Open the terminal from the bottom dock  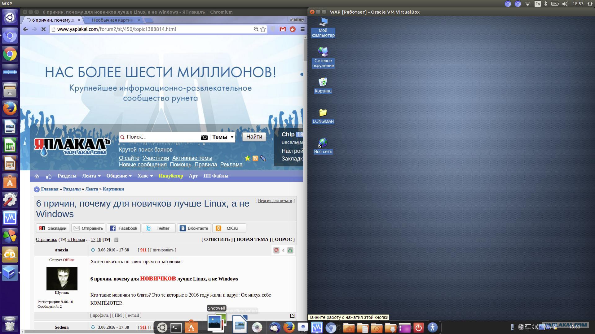coord(176,328)
